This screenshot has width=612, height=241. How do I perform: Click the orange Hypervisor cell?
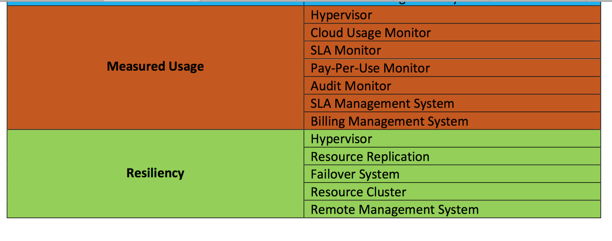click(x=452, y=15)
